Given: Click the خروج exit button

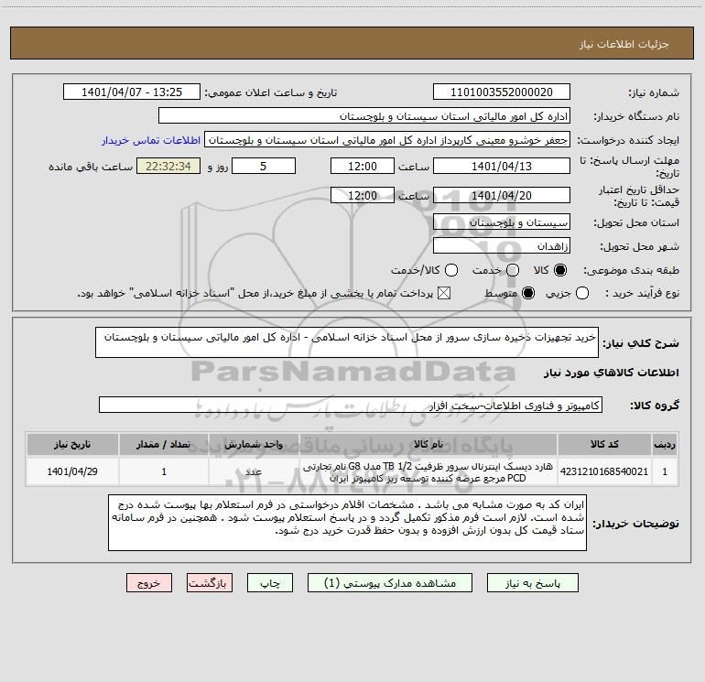Looking at the screenshot, I should 149,583.
